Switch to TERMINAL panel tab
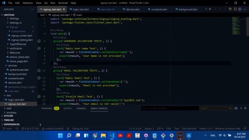Screen dimensions: 249x140 coord(81,108)
